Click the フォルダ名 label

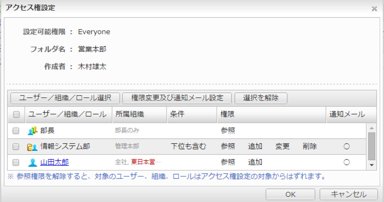coord(48,49)
